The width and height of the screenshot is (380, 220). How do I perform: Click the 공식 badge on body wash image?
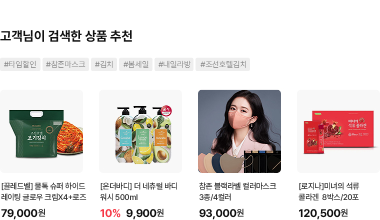pos(166,111)
